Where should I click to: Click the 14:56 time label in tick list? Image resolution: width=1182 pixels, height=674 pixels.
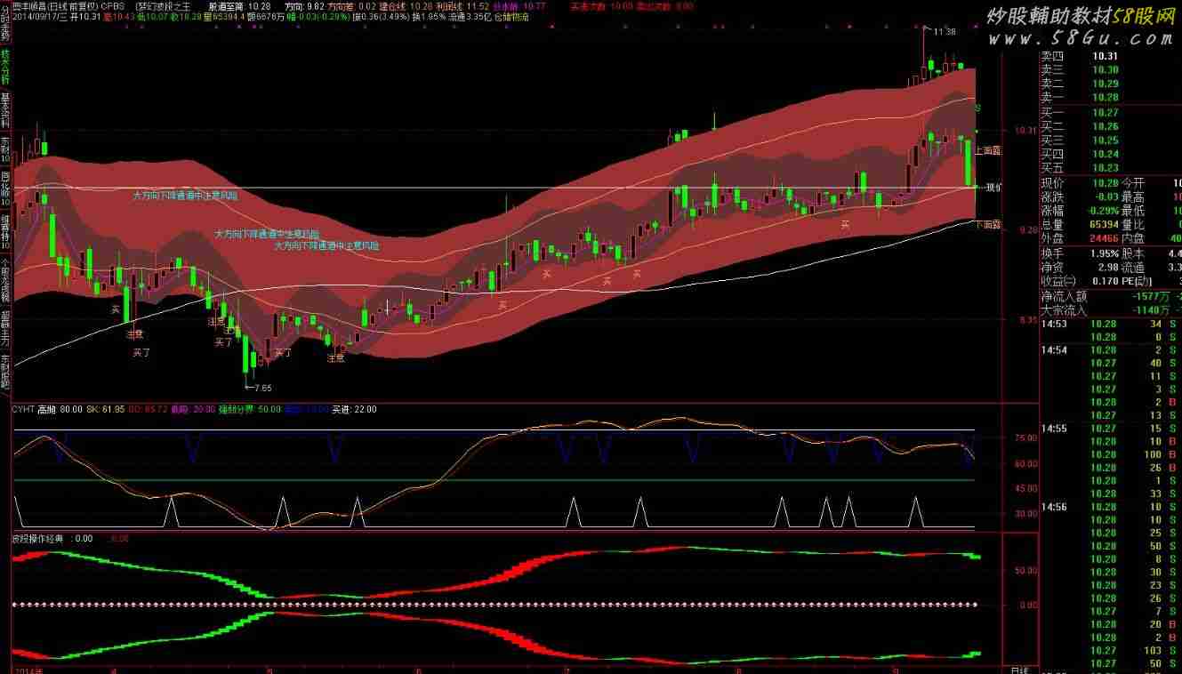(1054, 507)
